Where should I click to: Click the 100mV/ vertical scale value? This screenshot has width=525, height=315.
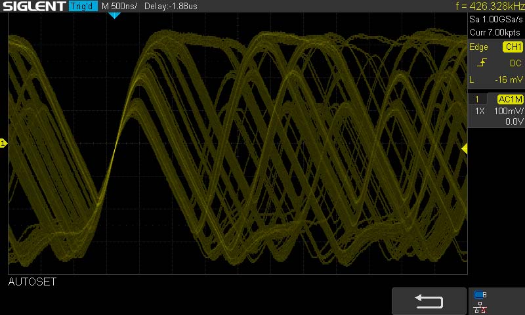509,111
